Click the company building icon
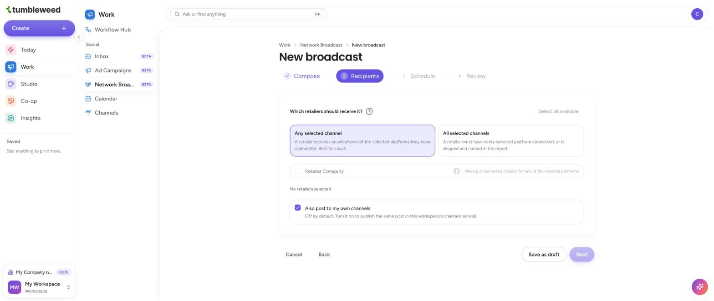Viewport: 714px width, 301px height. (10, 272)
